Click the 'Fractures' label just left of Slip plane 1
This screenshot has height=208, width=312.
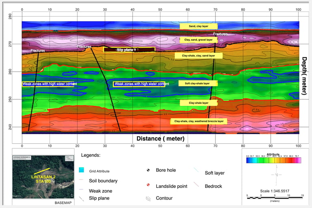pyautogui.click(x=84, y=47)
